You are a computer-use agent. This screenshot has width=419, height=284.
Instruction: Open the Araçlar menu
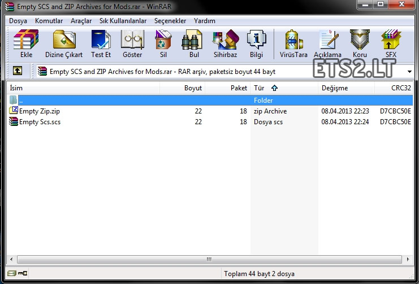point(81,21)
